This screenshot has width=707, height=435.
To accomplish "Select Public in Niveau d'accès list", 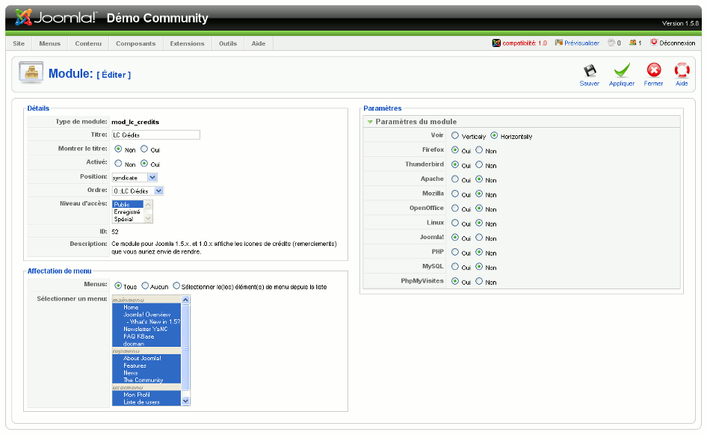I will [127, 204].
